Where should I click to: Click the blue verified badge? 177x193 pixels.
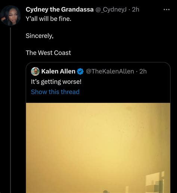(80, 71)
